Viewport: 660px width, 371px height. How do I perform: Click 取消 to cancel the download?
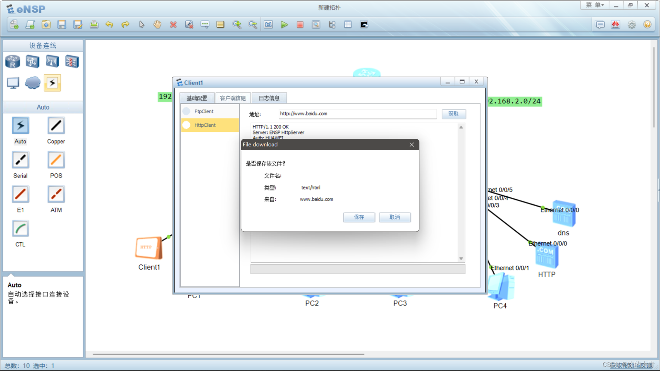coord(395,217)
